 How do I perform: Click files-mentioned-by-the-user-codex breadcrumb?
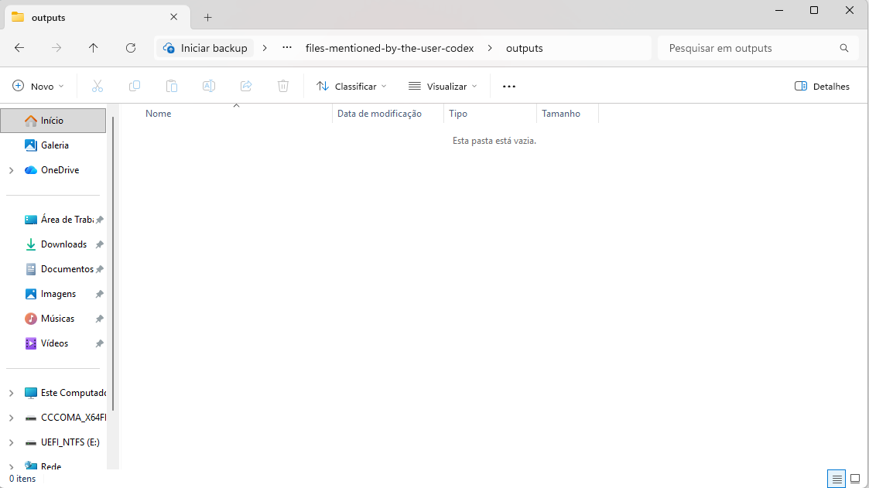[x=389, y=48]
